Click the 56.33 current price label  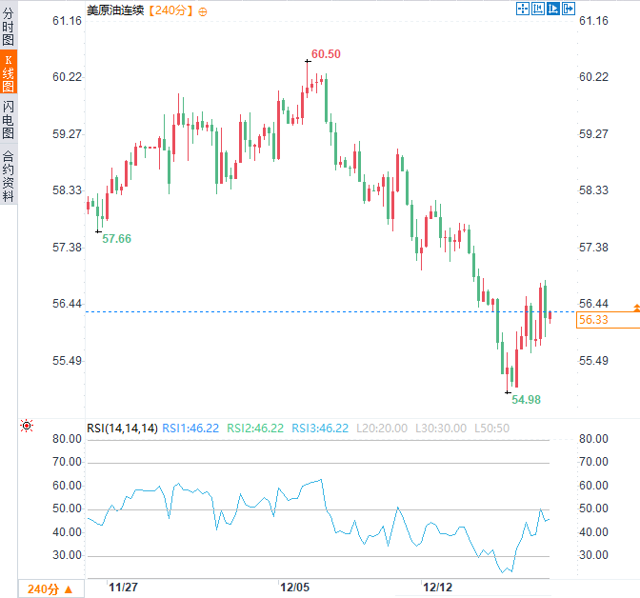pos(593,321)
